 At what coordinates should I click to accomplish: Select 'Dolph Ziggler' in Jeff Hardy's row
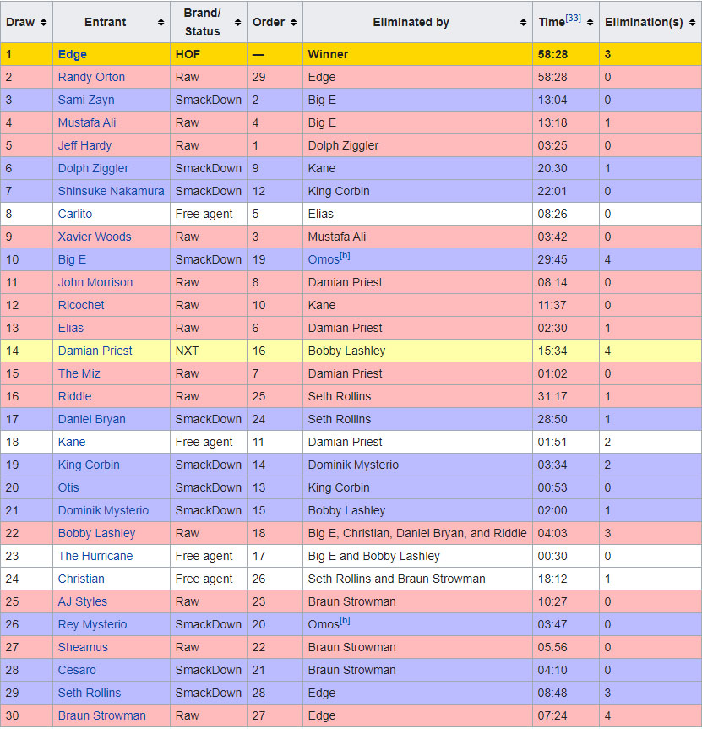[343, 145]
